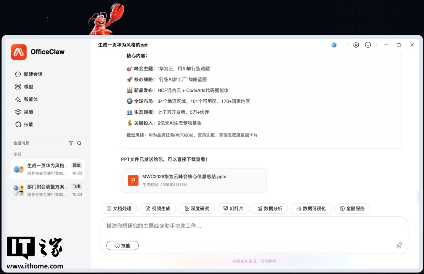Screen dimensions: 424x274
Task: Enable the 幻灯片 skill chip
Action: coord(233,209)
